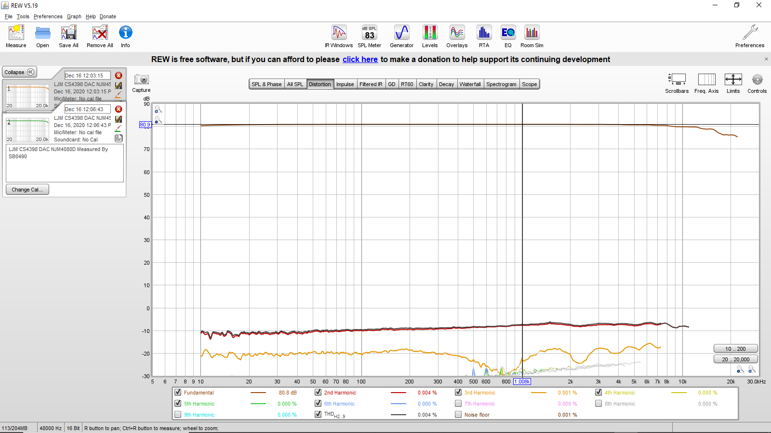Click the 3rd Harmonic orange line swatch
This screenshot has height=433, width=771.
click(x=538, y=393)
